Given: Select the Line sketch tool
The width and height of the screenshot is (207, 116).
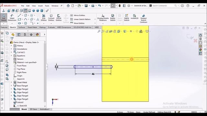Looking at the screenshot, I should tap(19, 15).
